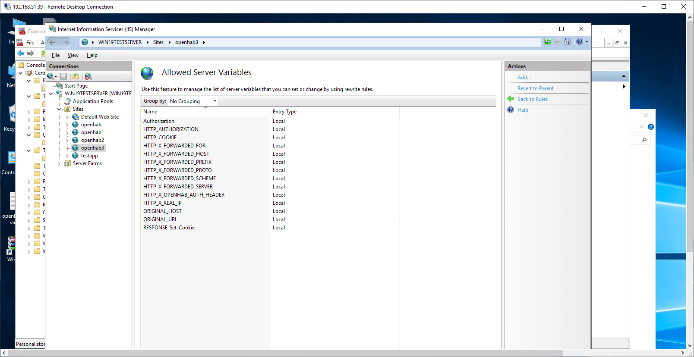The width and height of the screenshot is (694, 357).
Task: Select Application Pools in the tree
Action: 93,101
